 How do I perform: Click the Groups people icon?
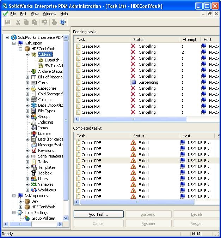[34, 117]
